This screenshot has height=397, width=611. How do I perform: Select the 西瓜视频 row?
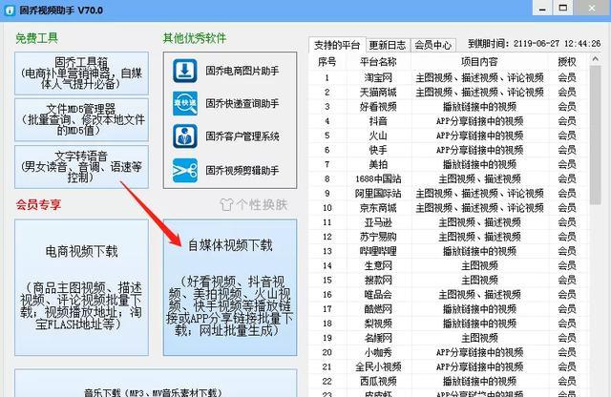pos(448,381)
